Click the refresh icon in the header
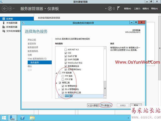Screen dimensions: 161x121 coord(110,9)
